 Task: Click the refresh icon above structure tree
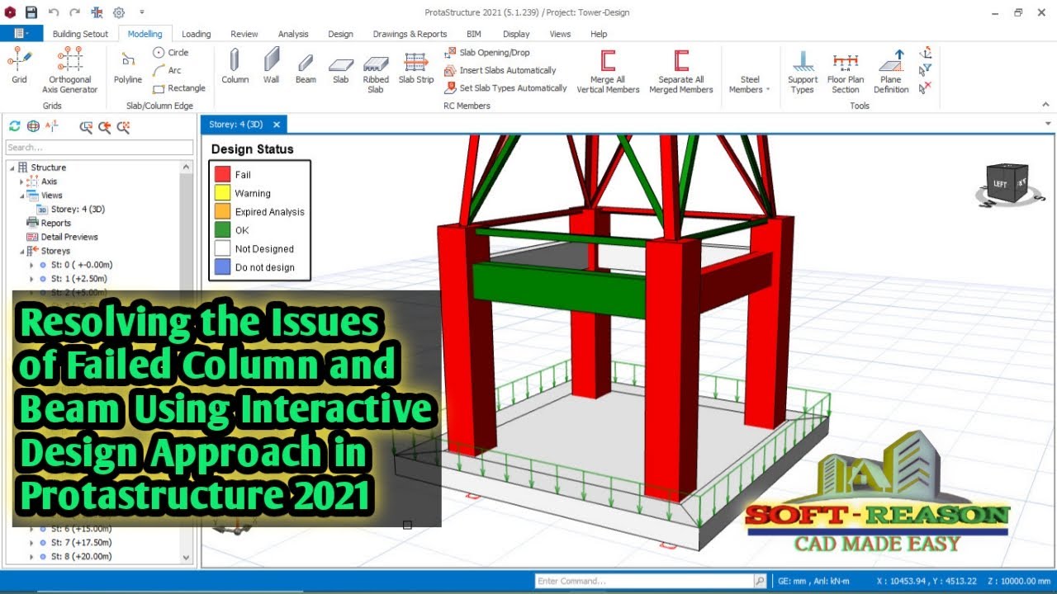(x=14, y=126)
